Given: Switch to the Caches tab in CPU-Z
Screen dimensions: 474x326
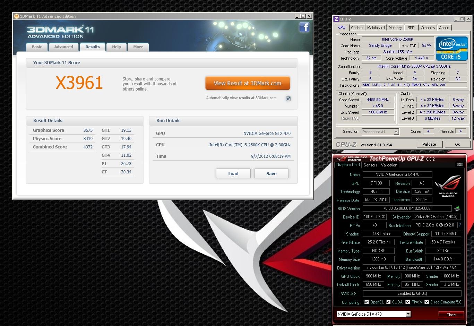Looking at the screenshot, I should click(357, 28).
